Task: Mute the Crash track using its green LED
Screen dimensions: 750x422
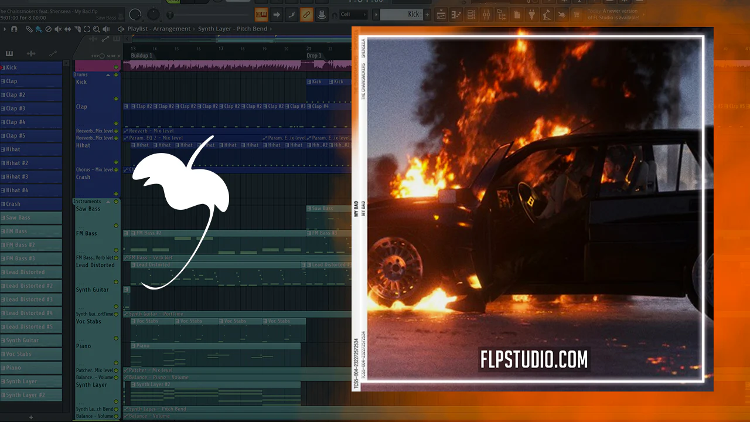Action: (116, 194)
